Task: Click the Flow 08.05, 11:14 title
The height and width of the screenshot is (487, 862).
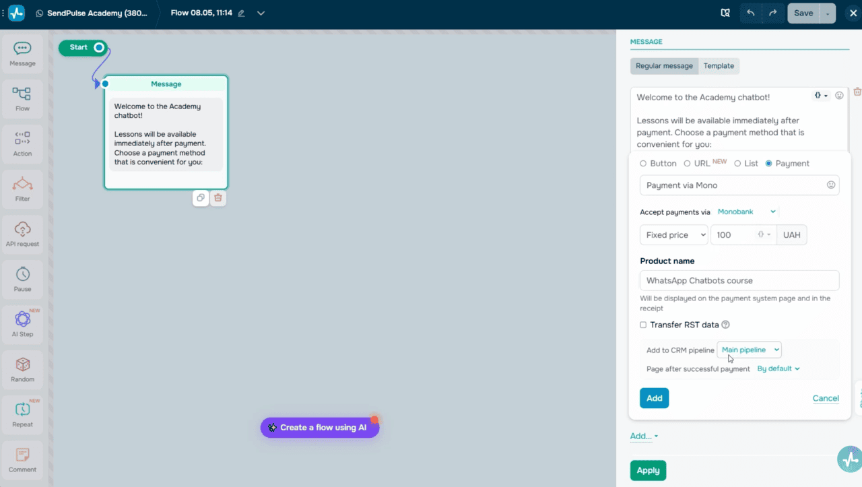Action: [201, 13]
